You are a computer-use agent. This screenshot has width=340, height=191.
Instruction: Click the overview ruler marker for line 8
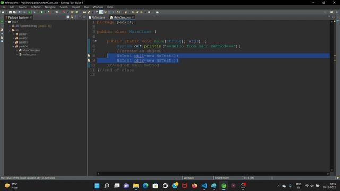pos(335,56)
